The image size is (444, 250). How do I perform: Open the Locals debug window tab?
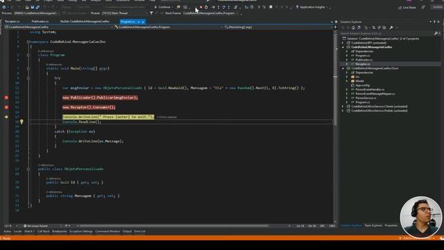pos(17,231)
